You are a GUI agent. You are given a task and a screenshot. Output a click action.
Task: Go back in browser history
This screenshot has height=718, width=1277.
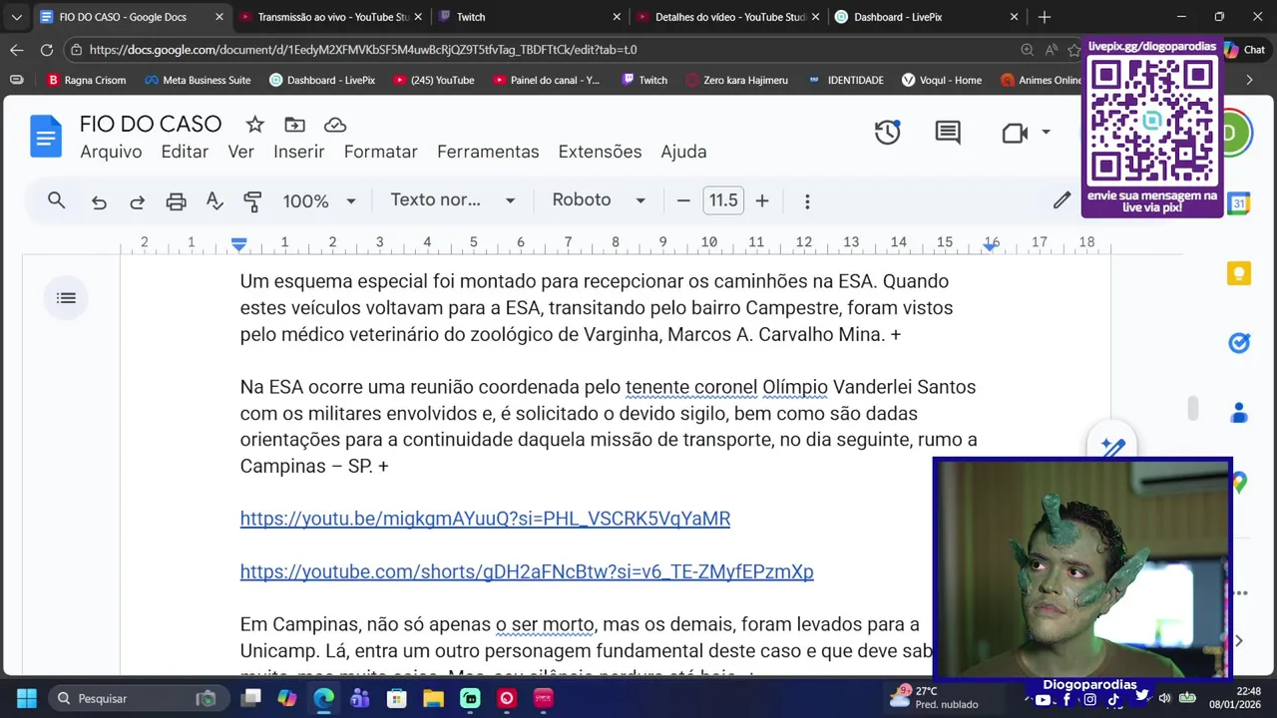pos(17,50)
